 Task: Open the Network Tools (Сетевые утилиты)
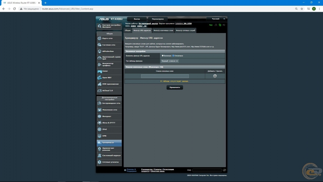(109, 162)
